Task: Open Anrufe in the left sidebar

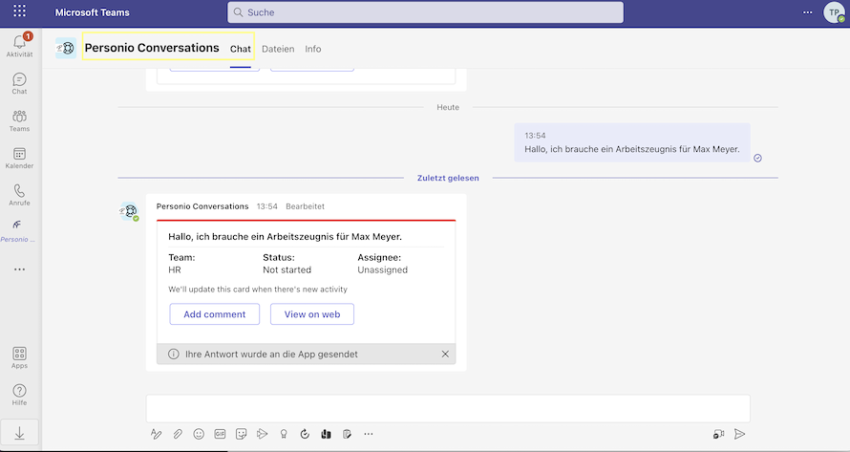Action: point(19,195)
